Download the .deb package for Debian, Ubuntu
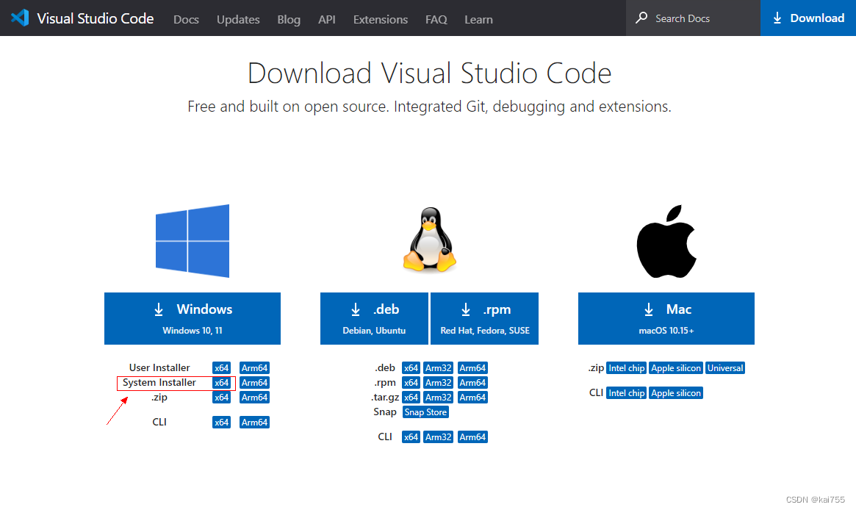 374,318
